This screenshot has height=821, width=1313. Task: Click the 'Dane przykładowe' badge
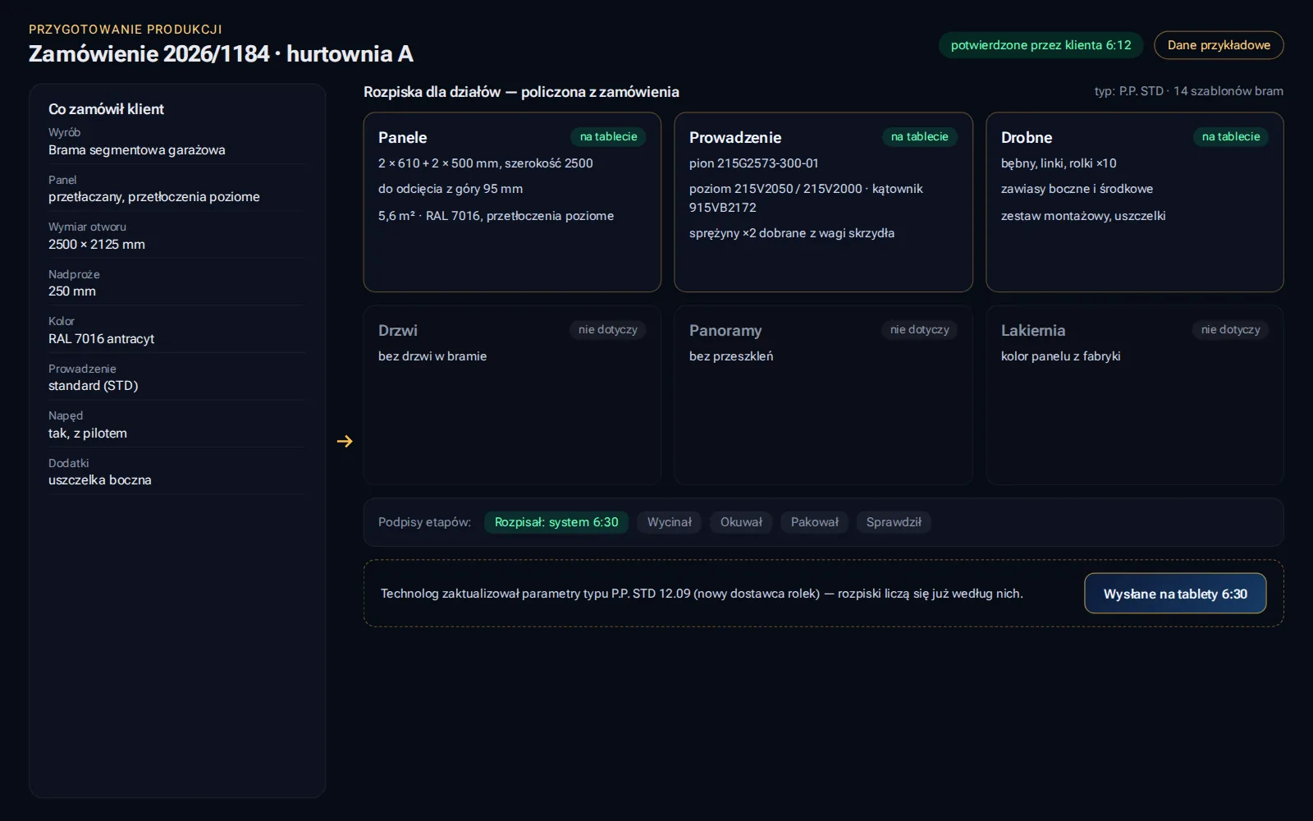pos(1219,45)
